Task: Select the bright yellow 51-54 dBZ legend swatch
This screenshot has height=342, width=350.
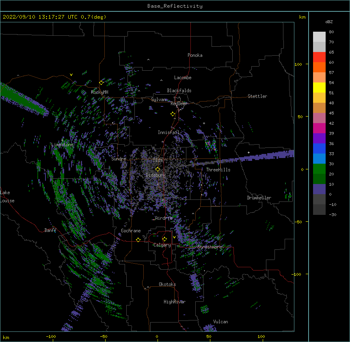Action: click(319, 87)
